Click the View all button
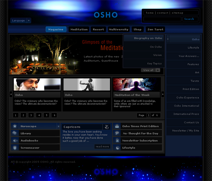The image size is (212, 181). [151, 70]
